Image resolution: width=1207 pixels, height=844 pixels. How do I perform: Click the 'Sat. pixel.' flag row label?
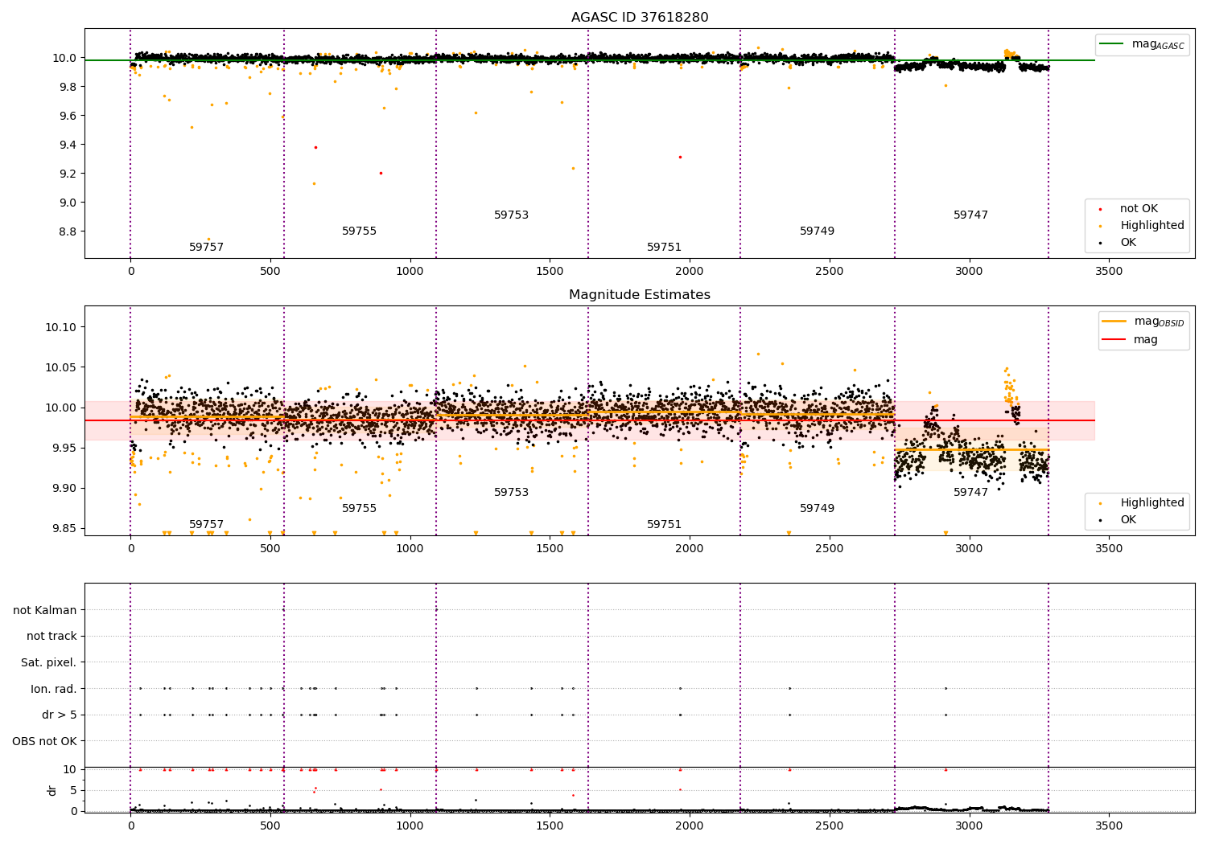tap(49, 663)
